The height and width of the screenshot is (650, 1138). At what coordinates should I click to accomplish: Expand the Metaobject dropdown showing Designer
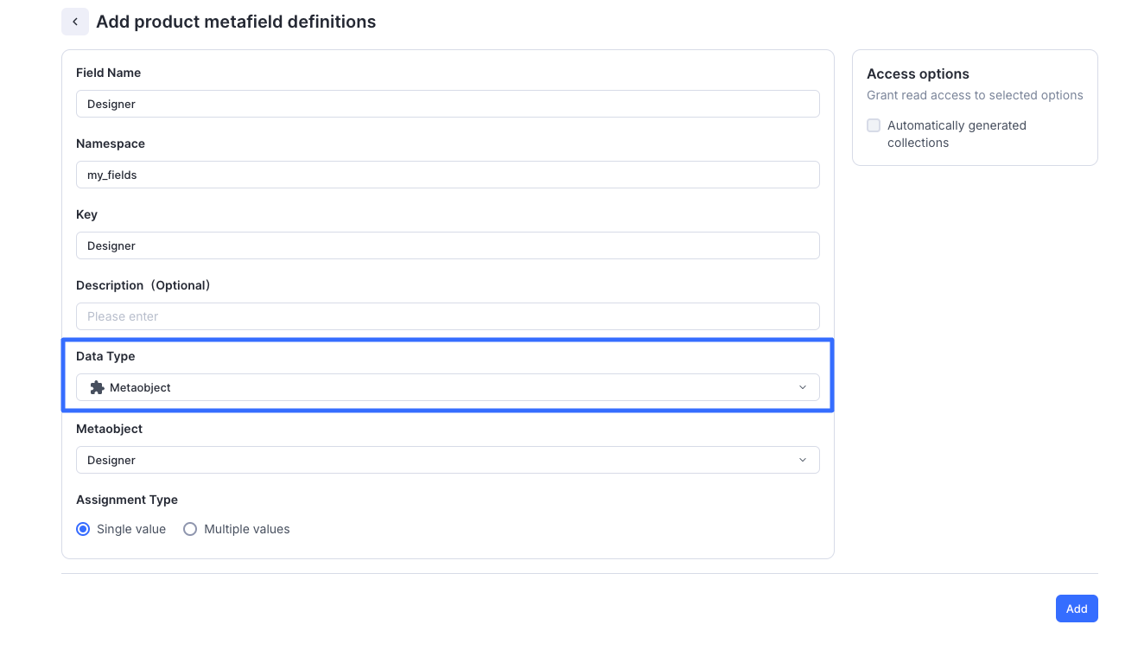[448, 460]
